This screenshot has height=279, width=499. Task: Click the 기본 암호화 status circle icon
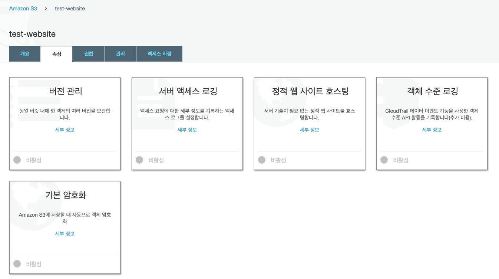click(17, 264)
